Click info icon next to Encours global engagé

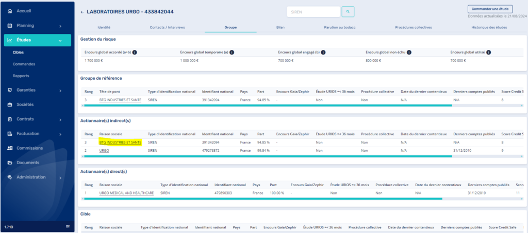pos(323,52)
